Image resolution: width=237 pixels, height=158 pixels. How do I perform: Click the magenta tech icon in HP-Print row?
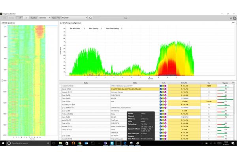pos(166,86)
